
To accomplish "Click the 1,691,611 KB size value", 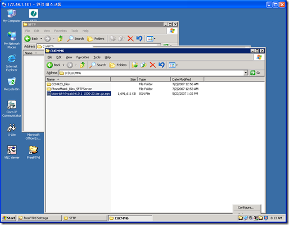I will click(127, 94).
